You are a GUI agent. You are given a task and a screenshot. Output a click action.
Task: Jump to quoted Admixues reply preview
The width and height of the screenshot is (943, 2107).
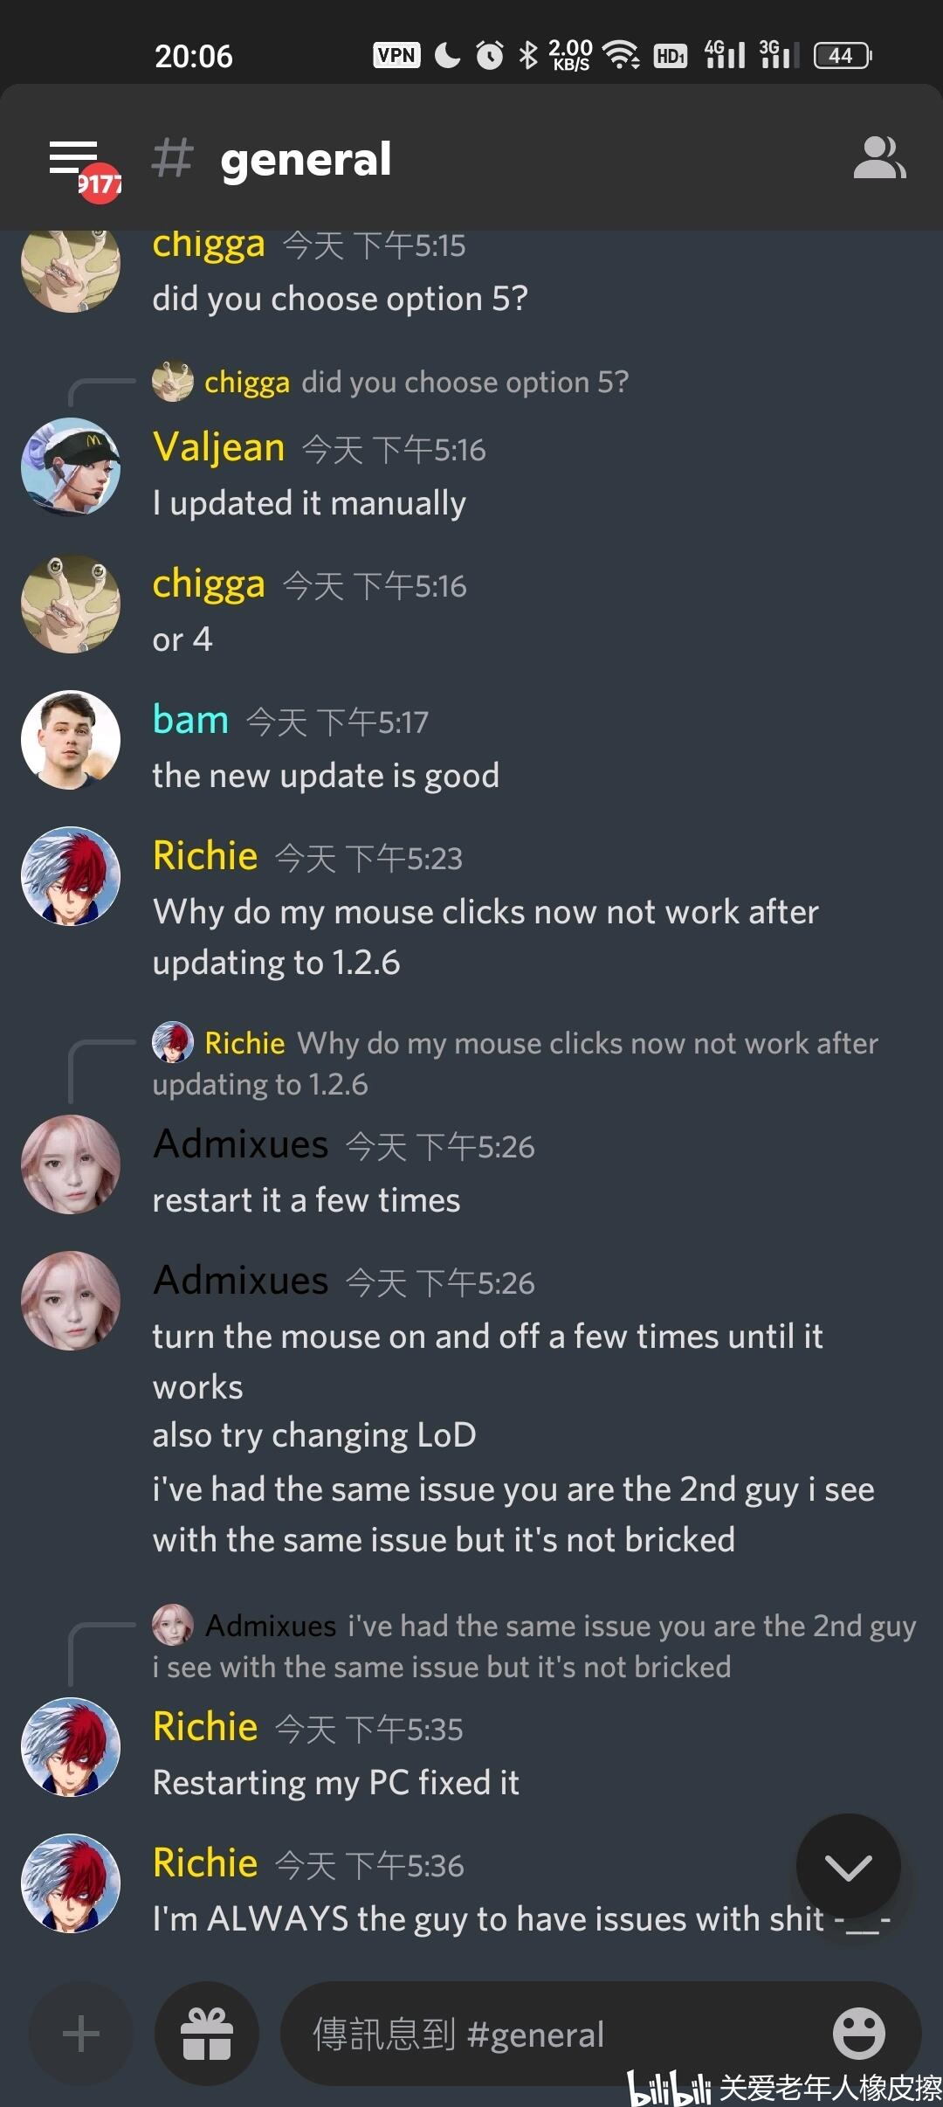[534, 1646]
